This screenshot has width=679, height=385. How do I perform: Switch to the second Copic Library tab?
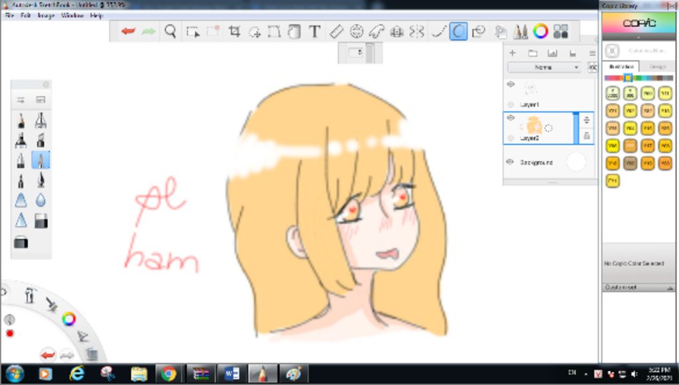[657, 67]
